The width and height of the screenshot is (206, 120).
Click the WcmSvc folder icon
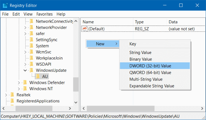tap(31, 52)
